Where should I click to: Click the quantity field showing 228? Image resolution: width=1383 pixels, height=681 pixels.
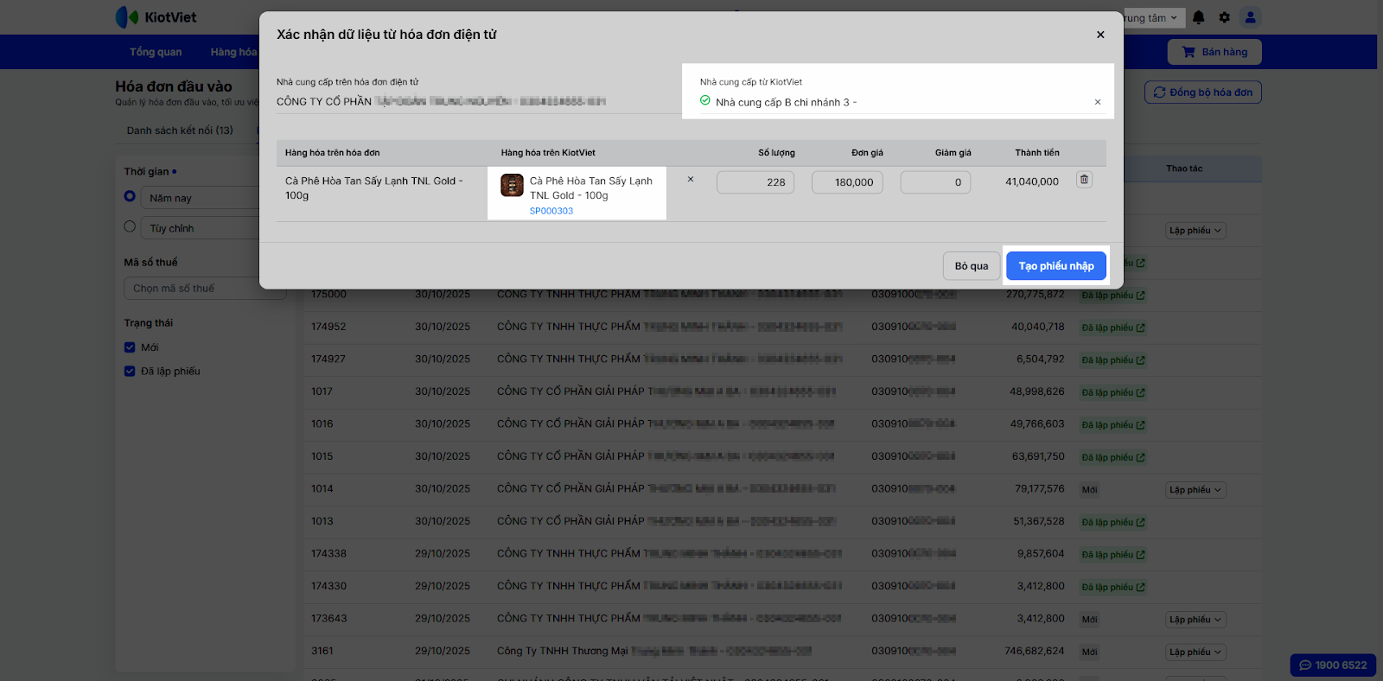coord(755,182)
